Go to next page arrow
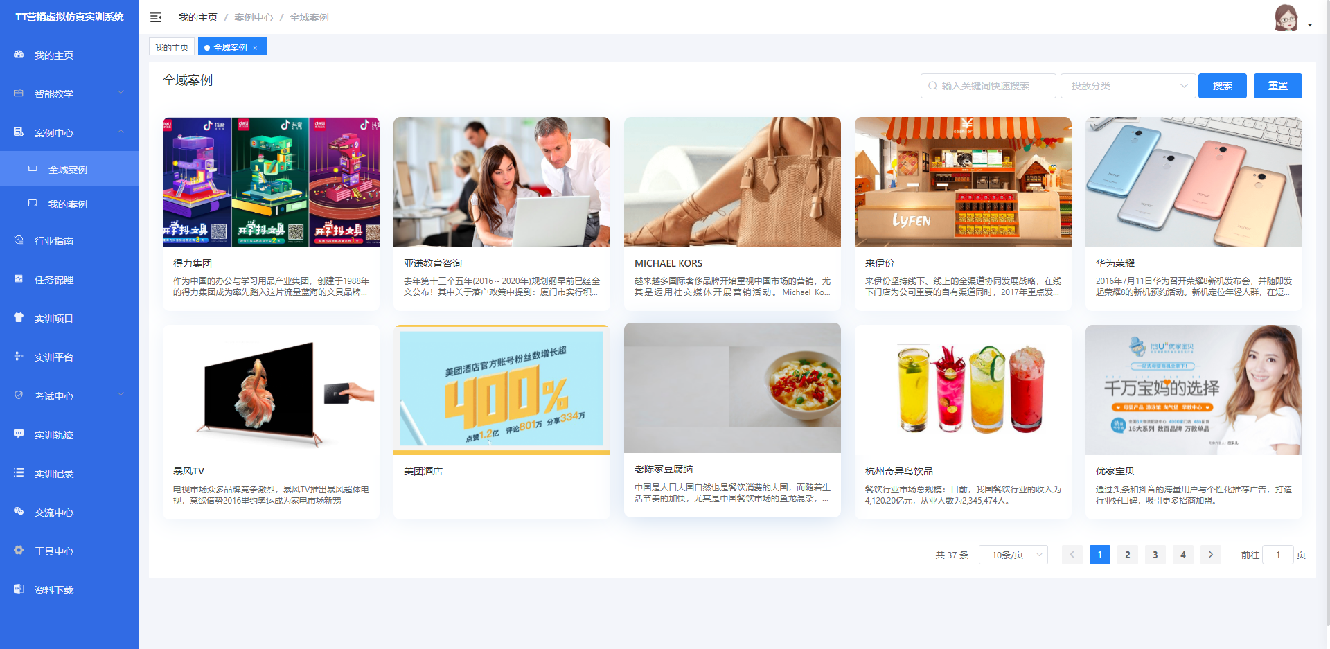Image resolution: width=1330 pixels, height=649 pixels. point(1210,555)
